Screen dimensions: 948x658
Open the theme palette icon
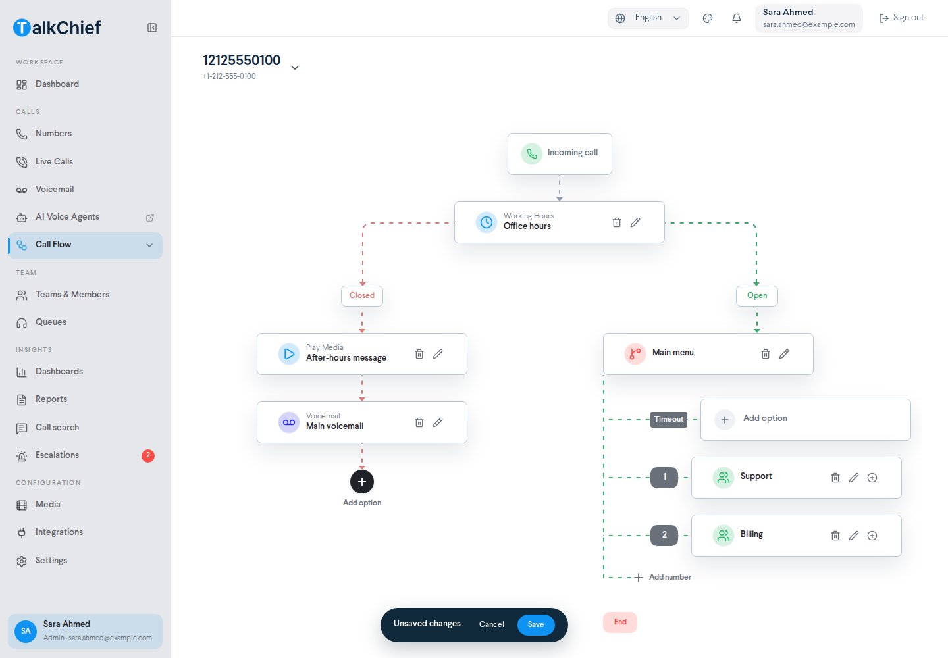pyautogui.click(x=708, y=18)
